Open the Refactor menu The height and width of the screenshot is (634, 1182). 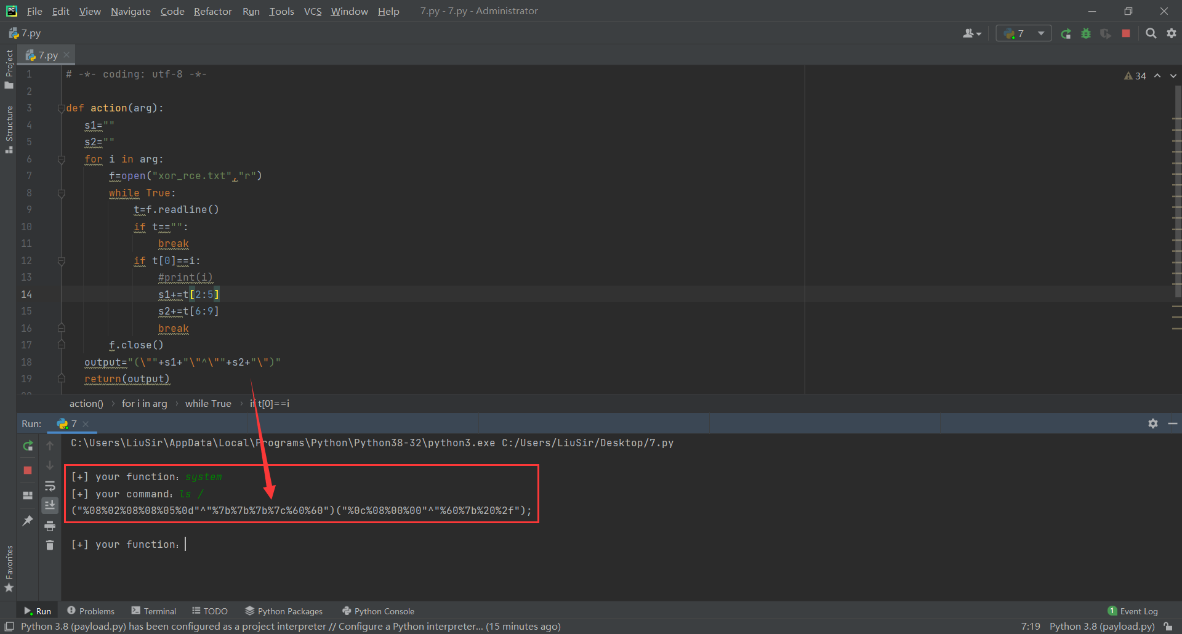(212, 11)
